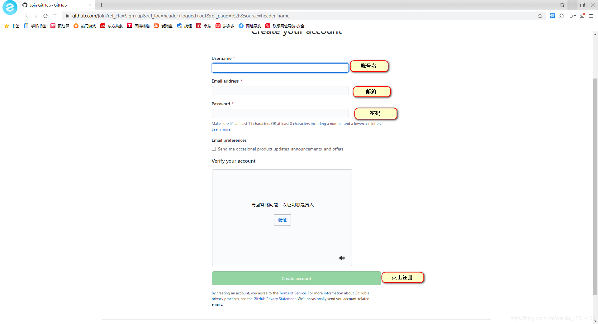Click the Create account button
Viewport: 598px width, 324px height.
[x=296, y=278]
